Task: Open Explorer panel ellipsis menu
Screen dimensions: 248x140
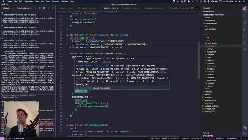Action: pyautogui.click(x=238, y=8)
